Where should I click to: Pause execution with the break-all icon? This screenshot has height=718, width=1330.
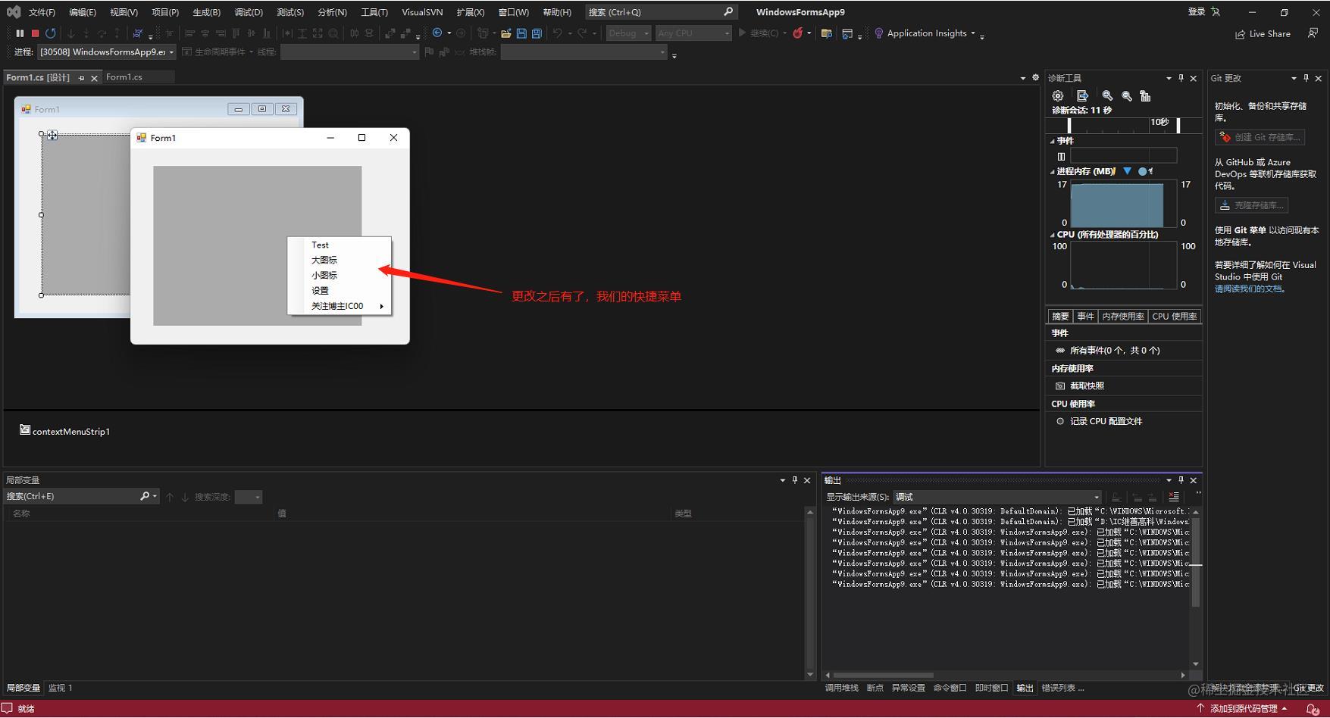20,33
